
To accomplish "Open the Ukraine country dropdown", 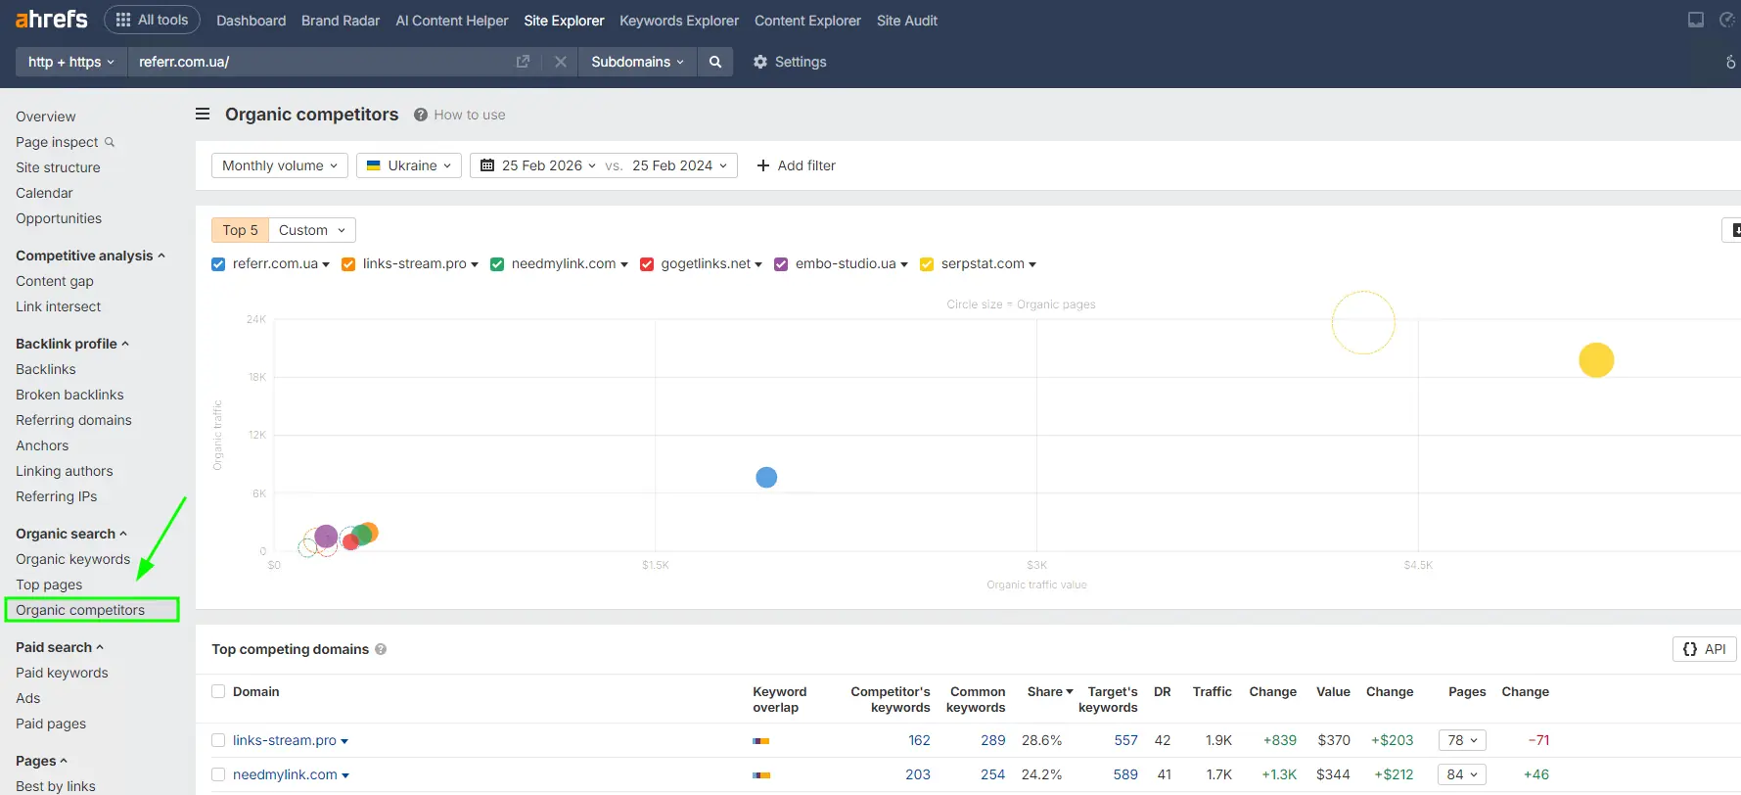I will coord(409,165).
